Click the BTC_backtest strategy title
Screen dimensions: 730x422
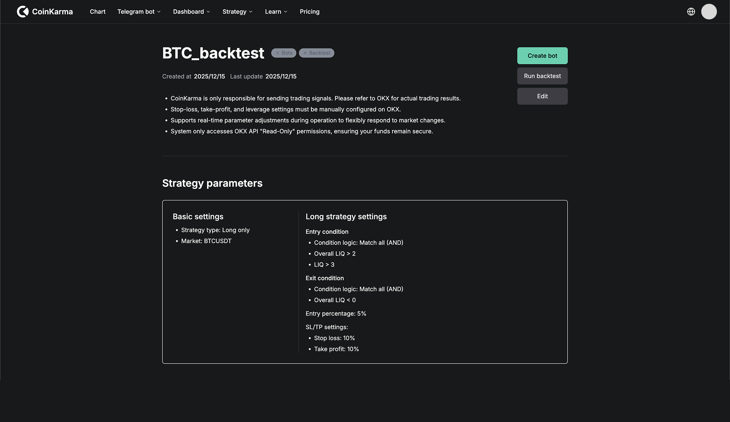[213, 53]
